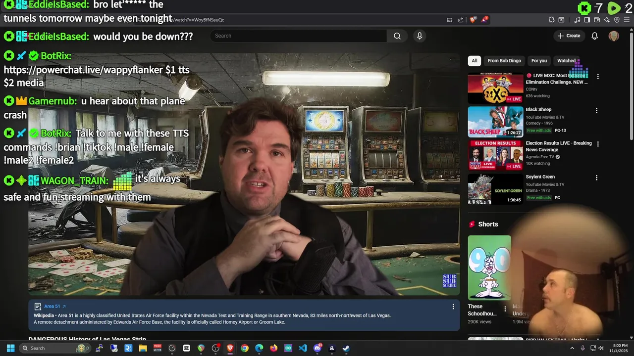Click the powerchat.live/wappyflanker link in chat
Image resolution: width=634 pixels, height=356 pixels.
point(83,70)
